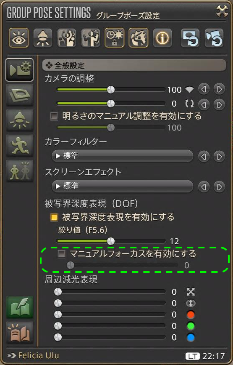Enable 明るさのマニュアル調整を有効にする checkbox
The image size is (233, 365).
click(x=54, y=116)
